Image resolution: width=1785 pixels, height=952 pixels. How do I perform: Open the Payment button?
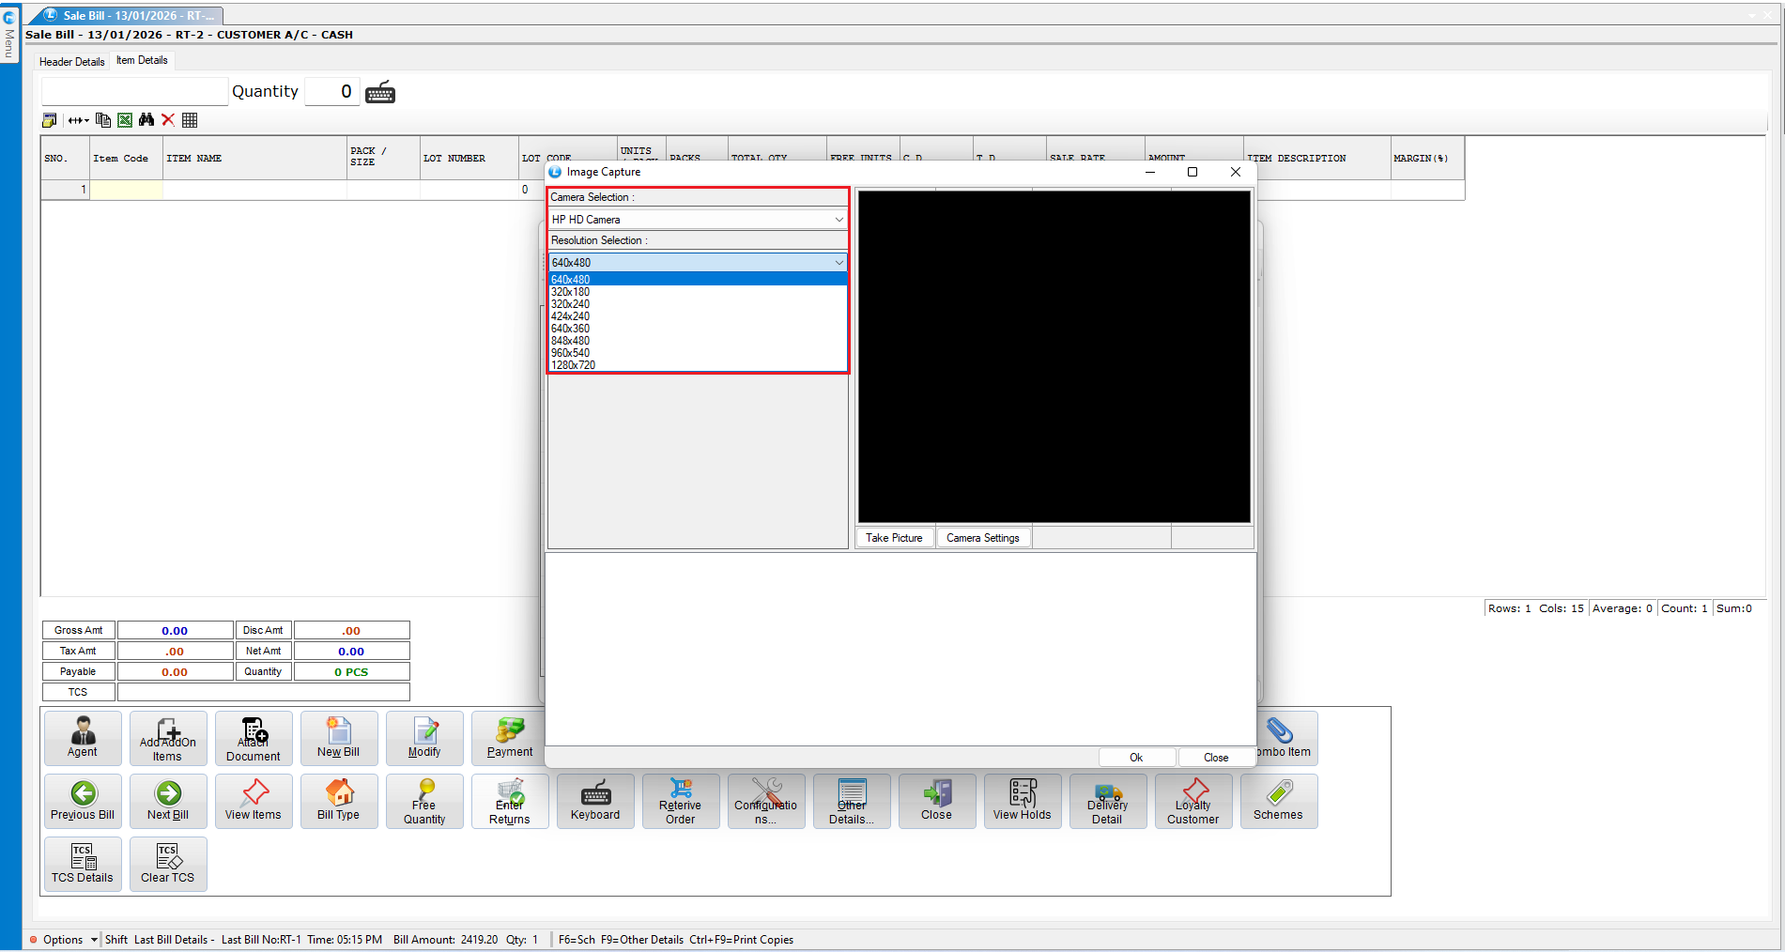pos(509,738)
